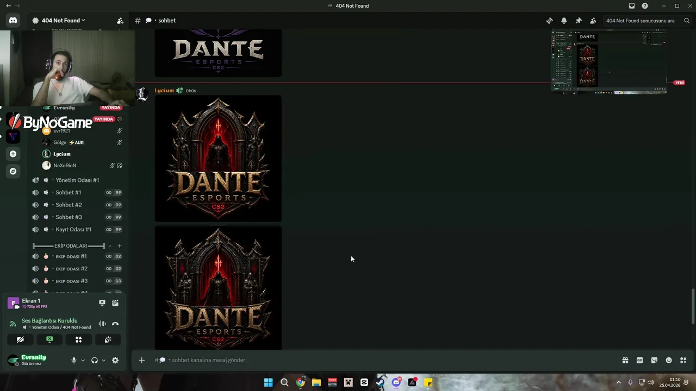Screen dimensions: 696x391
Task: Deafen with the headphones icon
Action: coord(95,360)
